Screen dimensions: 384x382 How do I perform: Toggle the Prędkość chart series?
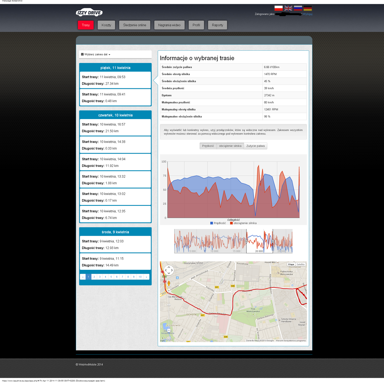[x=208, y=146]
